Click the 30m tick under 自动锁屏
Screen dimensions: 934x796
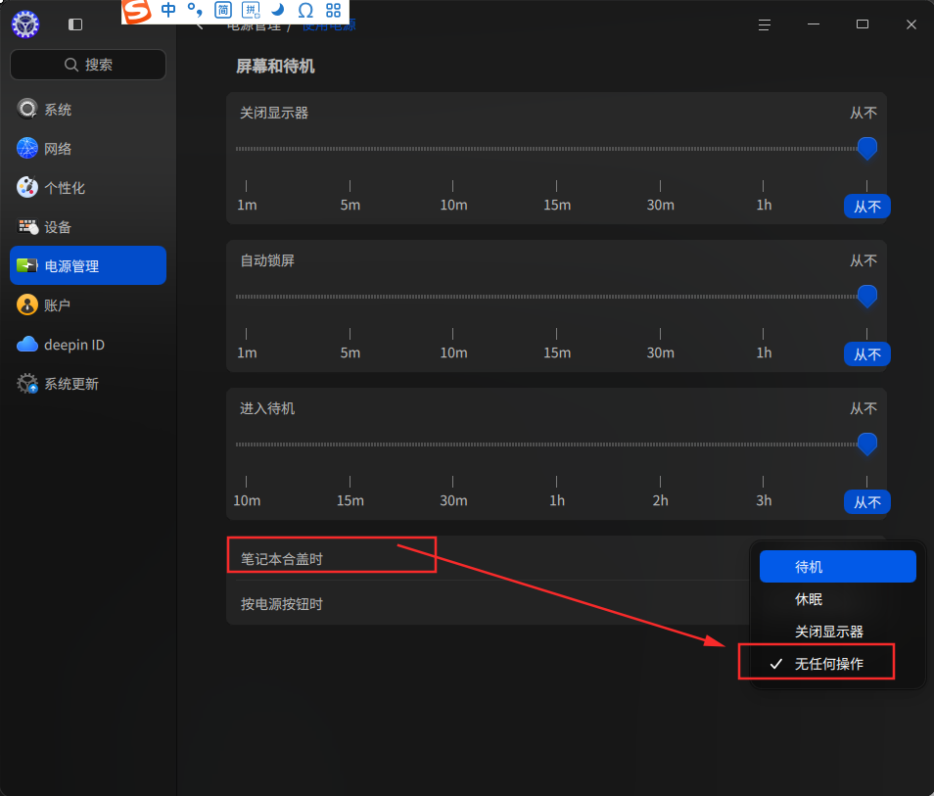661,345
